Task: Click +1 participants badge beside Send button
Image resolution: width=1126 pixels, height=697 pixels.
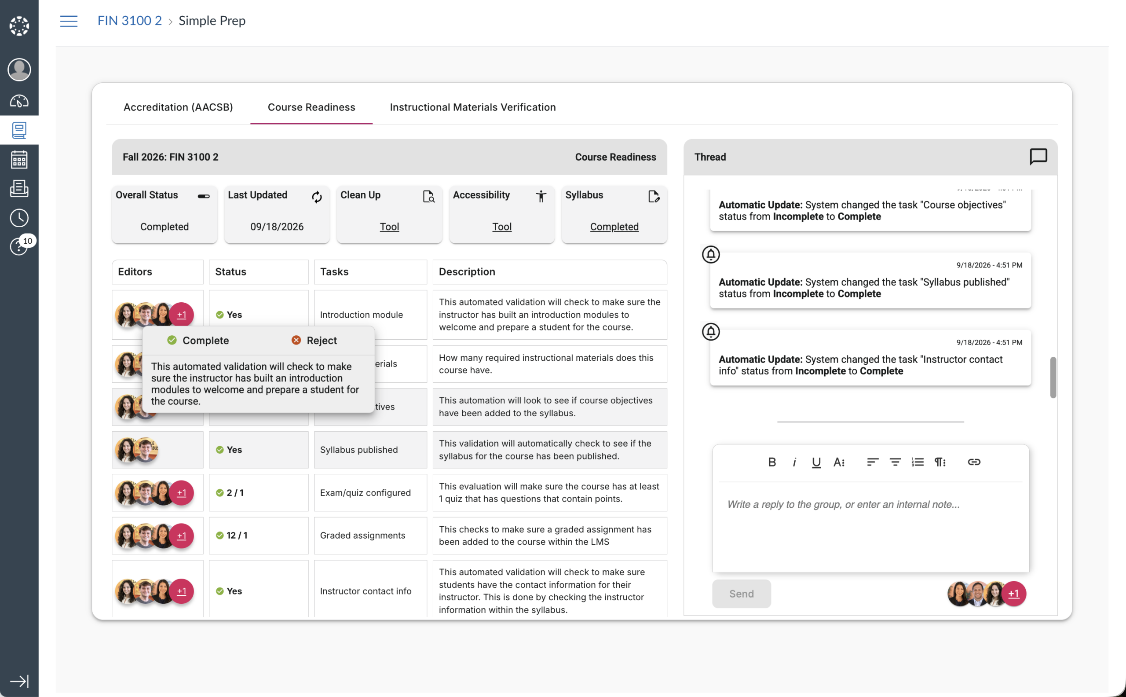Action: pos(1013,594)
